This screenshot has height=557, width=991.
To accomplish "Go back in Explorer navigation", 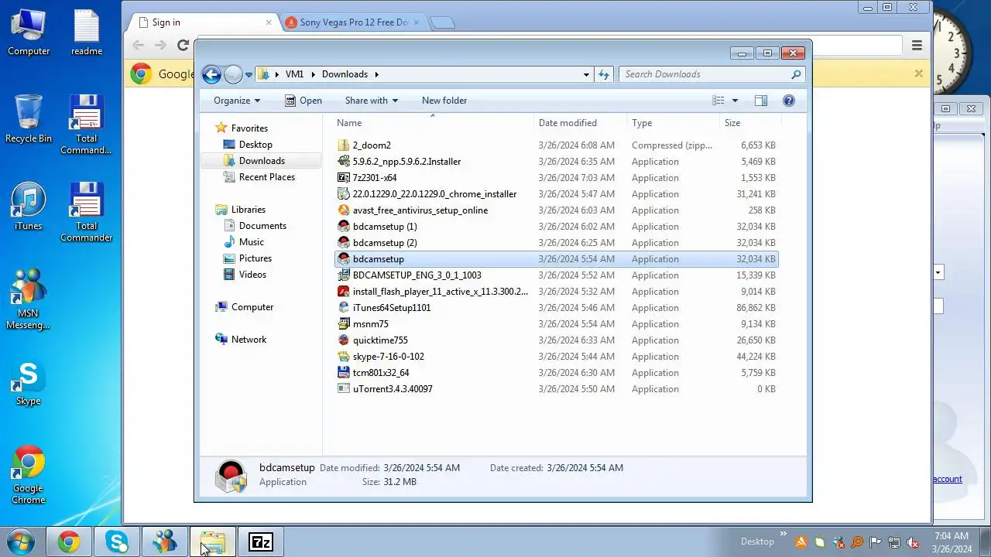I will (211, 74).
